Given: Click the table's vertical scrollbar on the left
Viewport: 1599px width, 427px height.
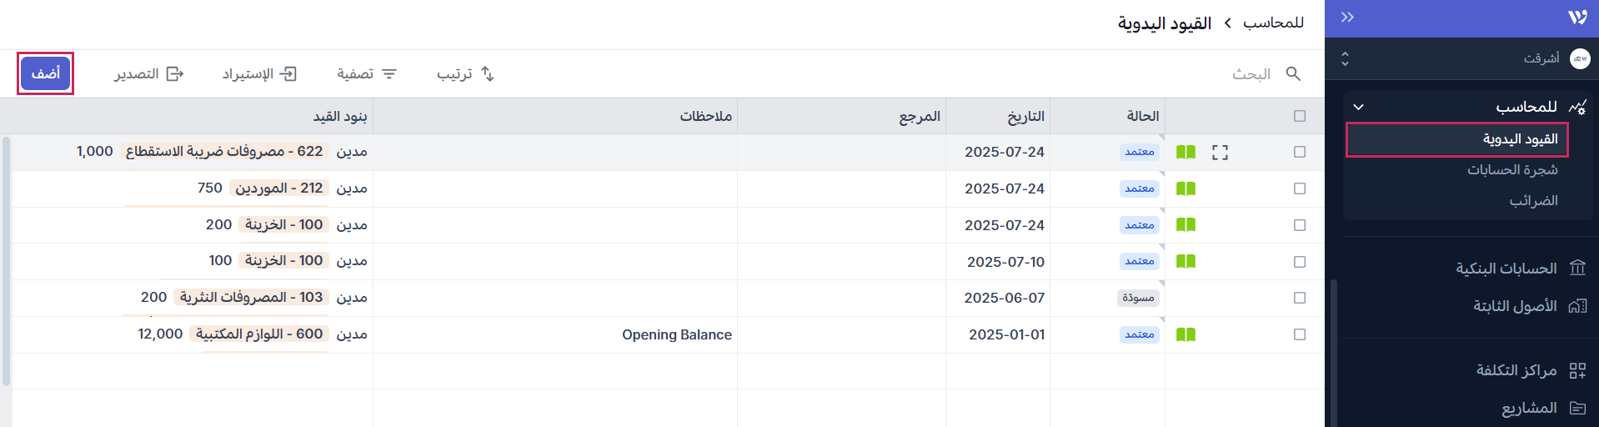Looking at the screenshot, I should 7,260.
